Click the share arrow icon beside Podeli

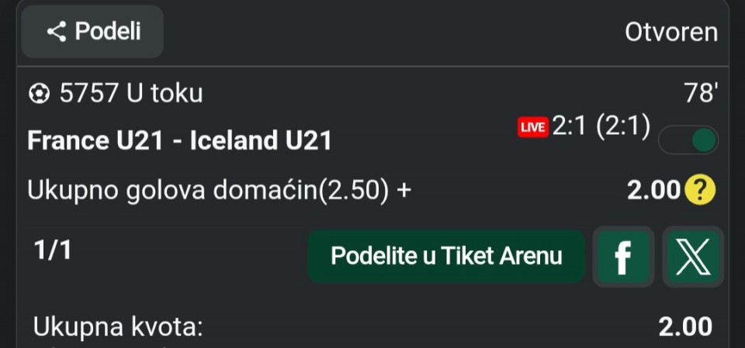pos(56,32)
